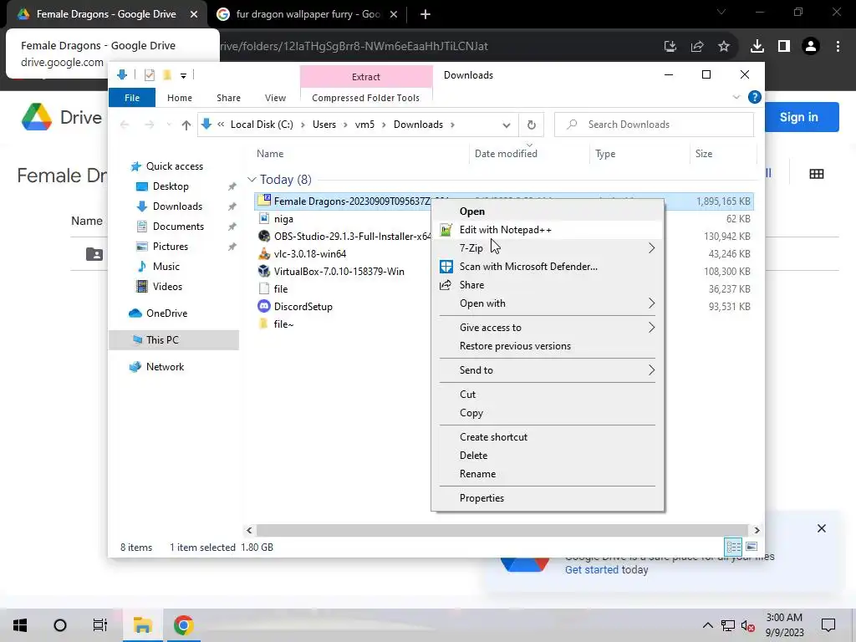Viewport: 856px width, 642px height.
Task: Show hidden system tray icons
Action: coord(707,625)
